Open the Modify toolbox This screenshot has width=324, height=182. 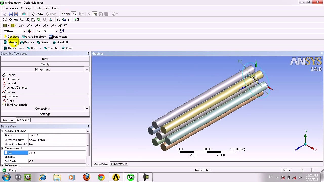[45, 64]
